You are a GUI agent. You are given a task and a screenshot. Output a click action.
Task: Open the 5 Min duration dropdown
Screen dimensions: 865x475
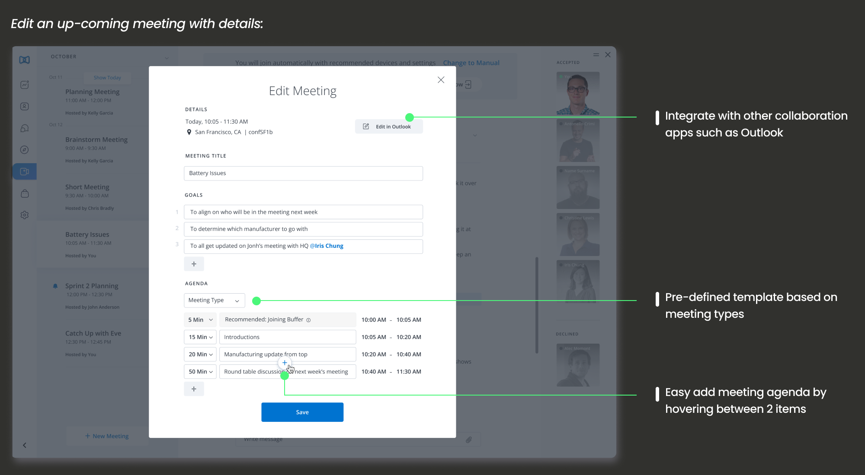200,320
